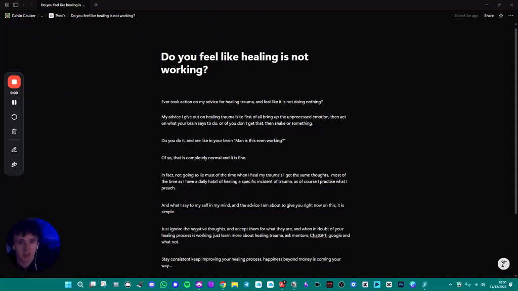518x291 pixels.
Task: Open Windows Search from the taskbar
Action: 80,284
